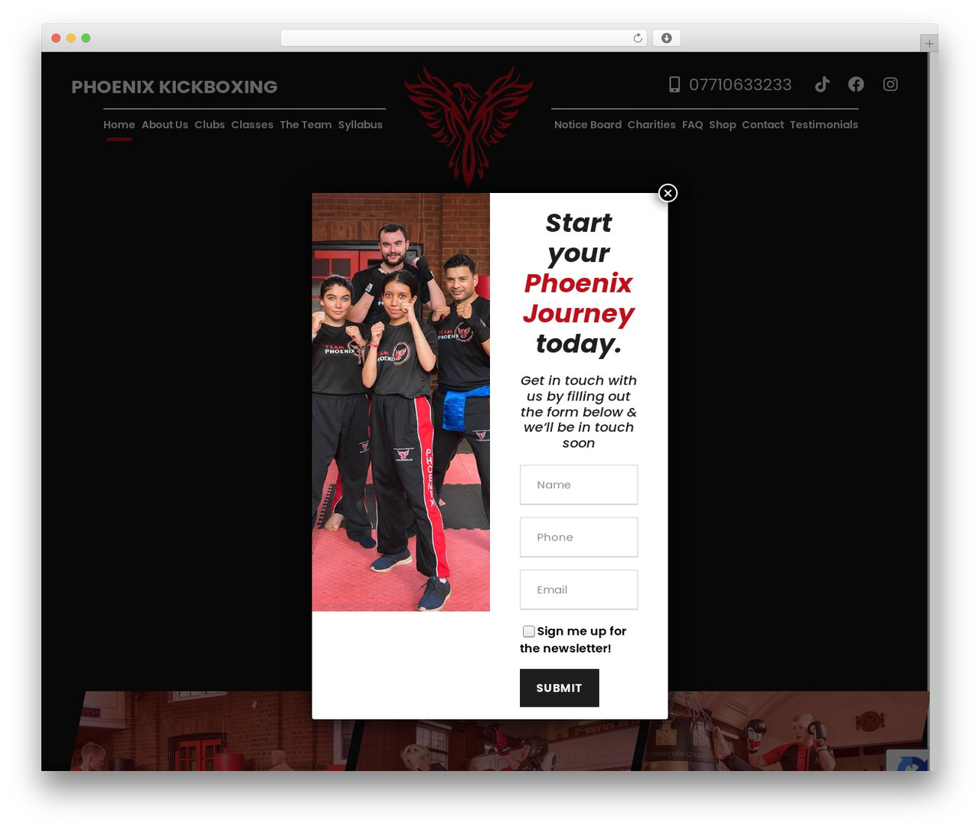Image resolution: width=980 pixels, height=830 pixels.
Task: Go to the Home menu item
Action: point(119,125)
